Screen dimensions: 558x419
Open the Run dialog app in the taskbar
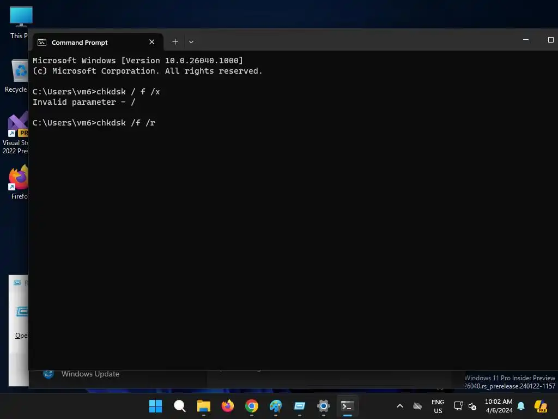300,406
